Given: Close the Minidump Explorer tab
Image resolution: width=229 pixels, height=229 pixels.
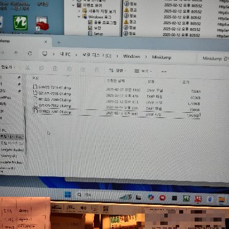Looking at the screenshot, I should (46, 42).
